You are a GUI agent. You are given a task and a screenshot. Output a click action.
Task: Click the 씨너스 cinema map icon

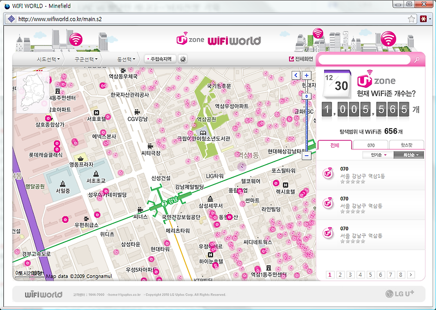[140, 210]
